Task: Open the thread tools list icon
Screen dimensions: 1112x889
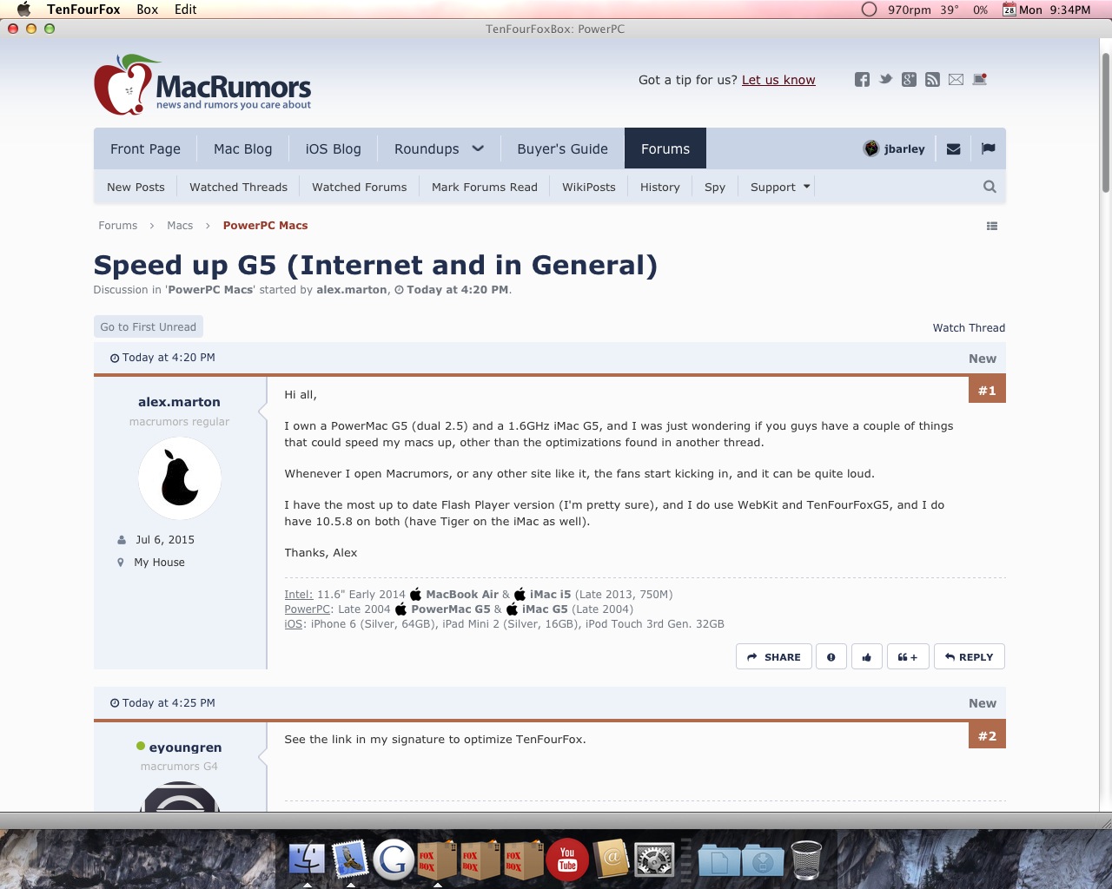Action: (992, 226)
